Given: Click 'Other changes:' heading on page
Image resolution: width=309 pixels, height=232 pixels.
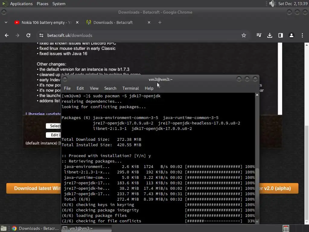Looking at the screenshot, I should pos(51,64).
